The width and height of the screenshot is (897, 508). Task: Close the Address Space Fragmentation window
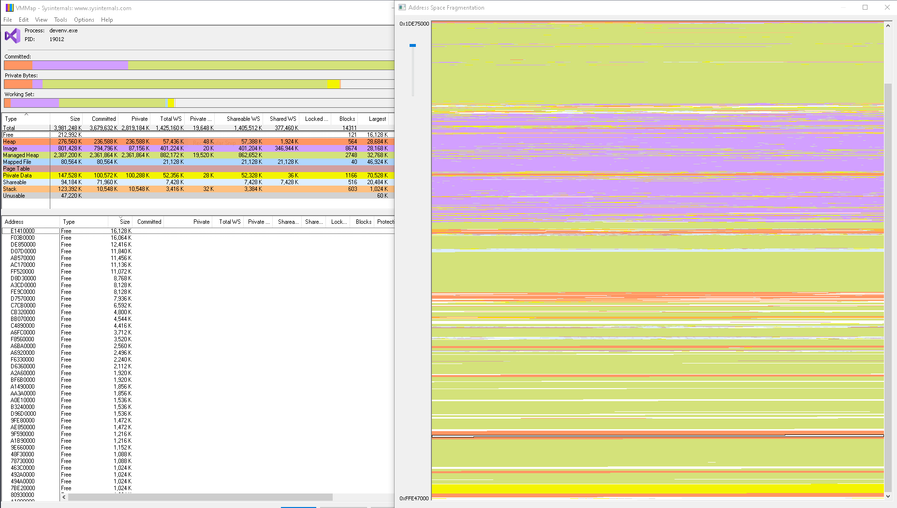coord(887,7)
